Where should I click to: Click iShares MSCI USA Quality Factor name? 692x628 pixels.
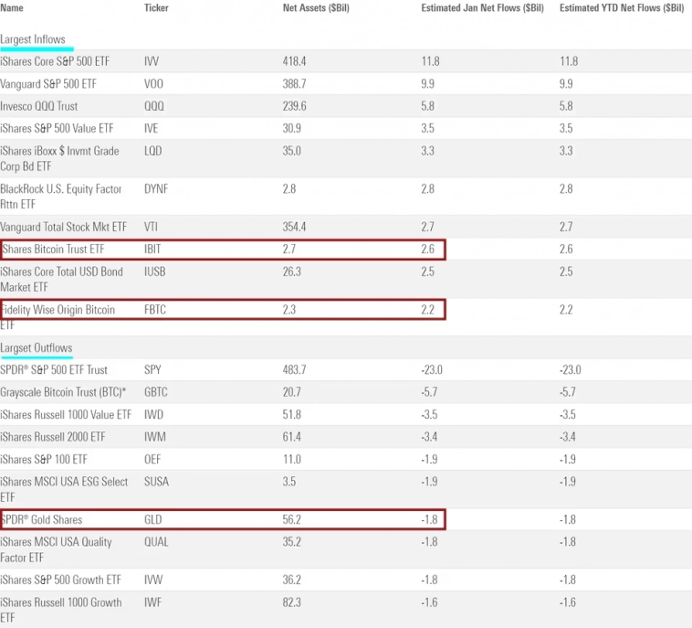56,549
